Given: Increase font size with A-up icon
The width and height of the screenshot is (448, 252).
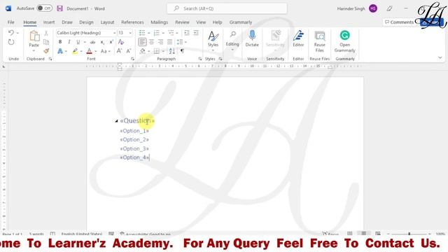Looking at the screenshot, I should coord(120,51).
